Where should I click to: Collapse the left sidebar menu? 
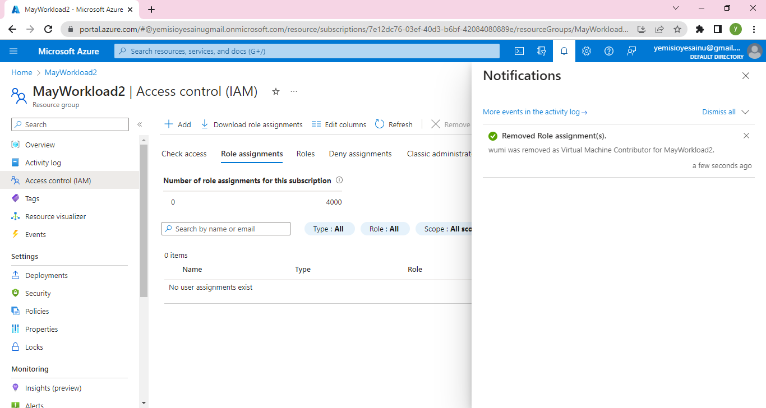pos(140,124)
